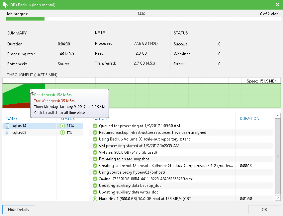The height and width of the screenshot is (216, 283).
Task: Click the 'Speed: 151.9 MB/s' label
Action: 262,81
